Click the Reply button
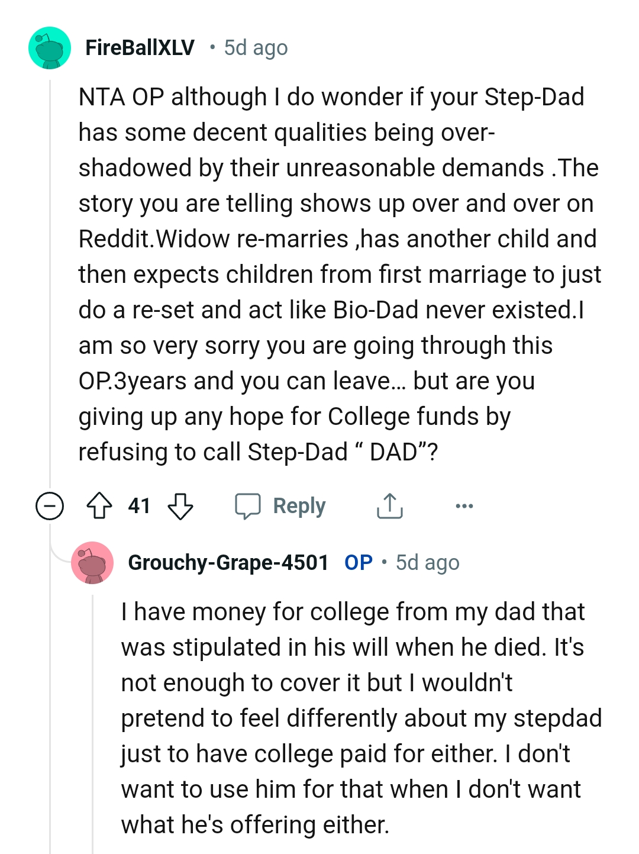This screenshot has height=854, width=639. 282,505
